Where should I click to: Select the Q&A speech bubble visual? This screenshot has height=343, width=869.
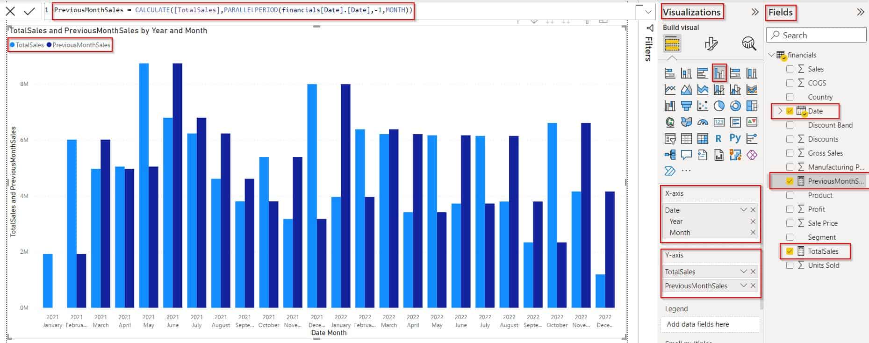(686, 155)
